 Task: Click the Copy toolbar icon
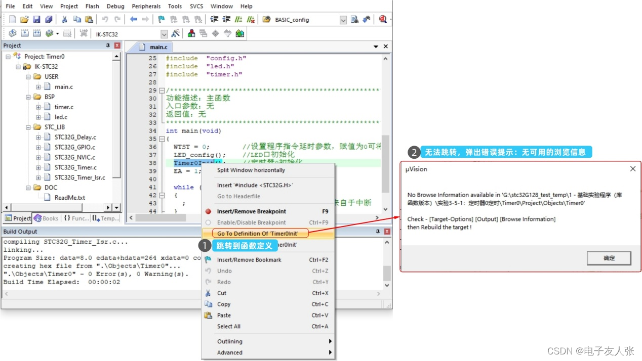77,19
